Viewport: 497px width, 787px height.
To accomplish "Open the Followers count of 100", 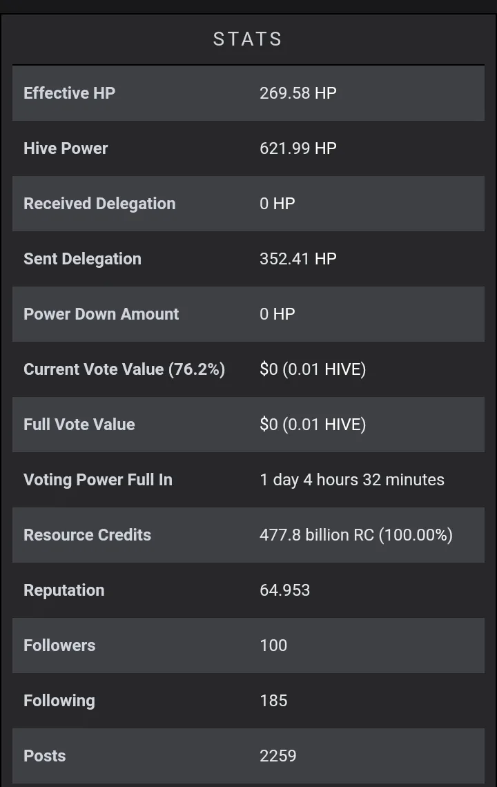I will (x=273, y=645).
